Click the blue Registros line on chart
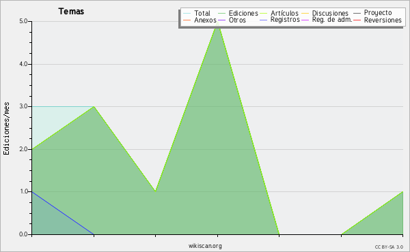410x252 pixels. (63, 213)
